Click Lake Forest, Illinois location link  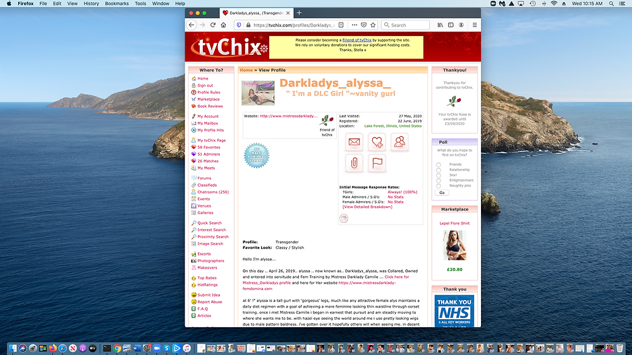pyautogui.click(x=393, y=126)
